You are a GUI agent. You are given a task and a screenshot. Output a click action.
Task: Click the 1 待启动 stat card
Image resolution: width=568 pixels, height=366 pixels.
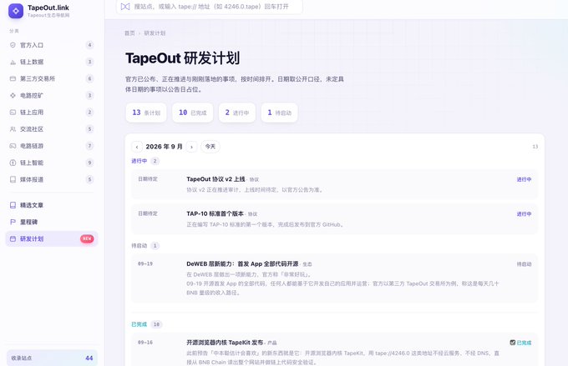tap(279, 113)
